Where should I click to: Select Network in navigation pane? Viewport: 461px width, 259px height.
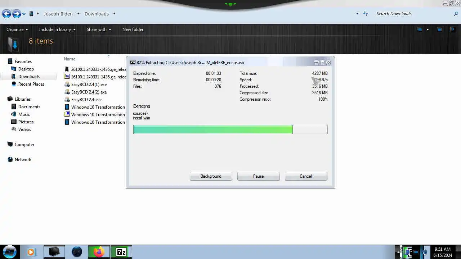(23, 160)
